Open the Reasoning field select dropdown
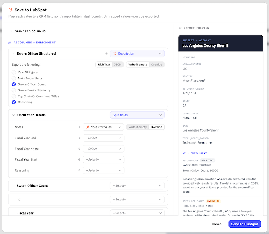This screenshot has height=234, width=269. [104, 170]
